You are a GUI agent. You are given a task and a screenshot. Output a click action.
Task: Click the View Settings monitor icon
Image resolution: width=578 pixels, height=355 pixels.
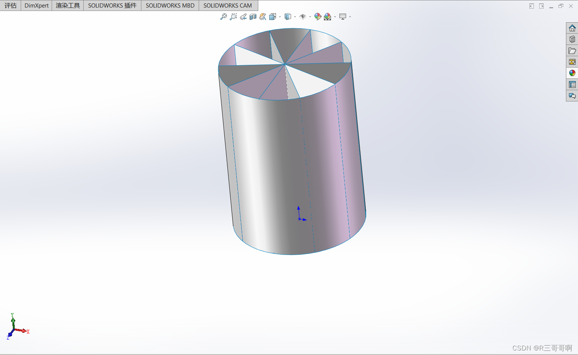[x=343, y=17]
